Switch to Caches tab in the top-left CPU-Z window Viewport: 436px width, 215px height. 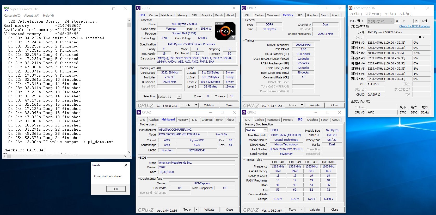click(x=154, y=15)
